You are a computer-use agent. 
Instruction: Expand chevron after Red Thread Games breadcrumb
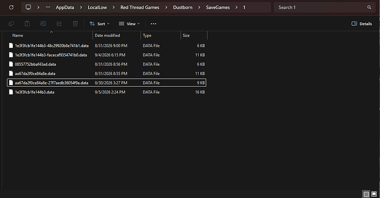pyautogui.click(x=166, y=8)
